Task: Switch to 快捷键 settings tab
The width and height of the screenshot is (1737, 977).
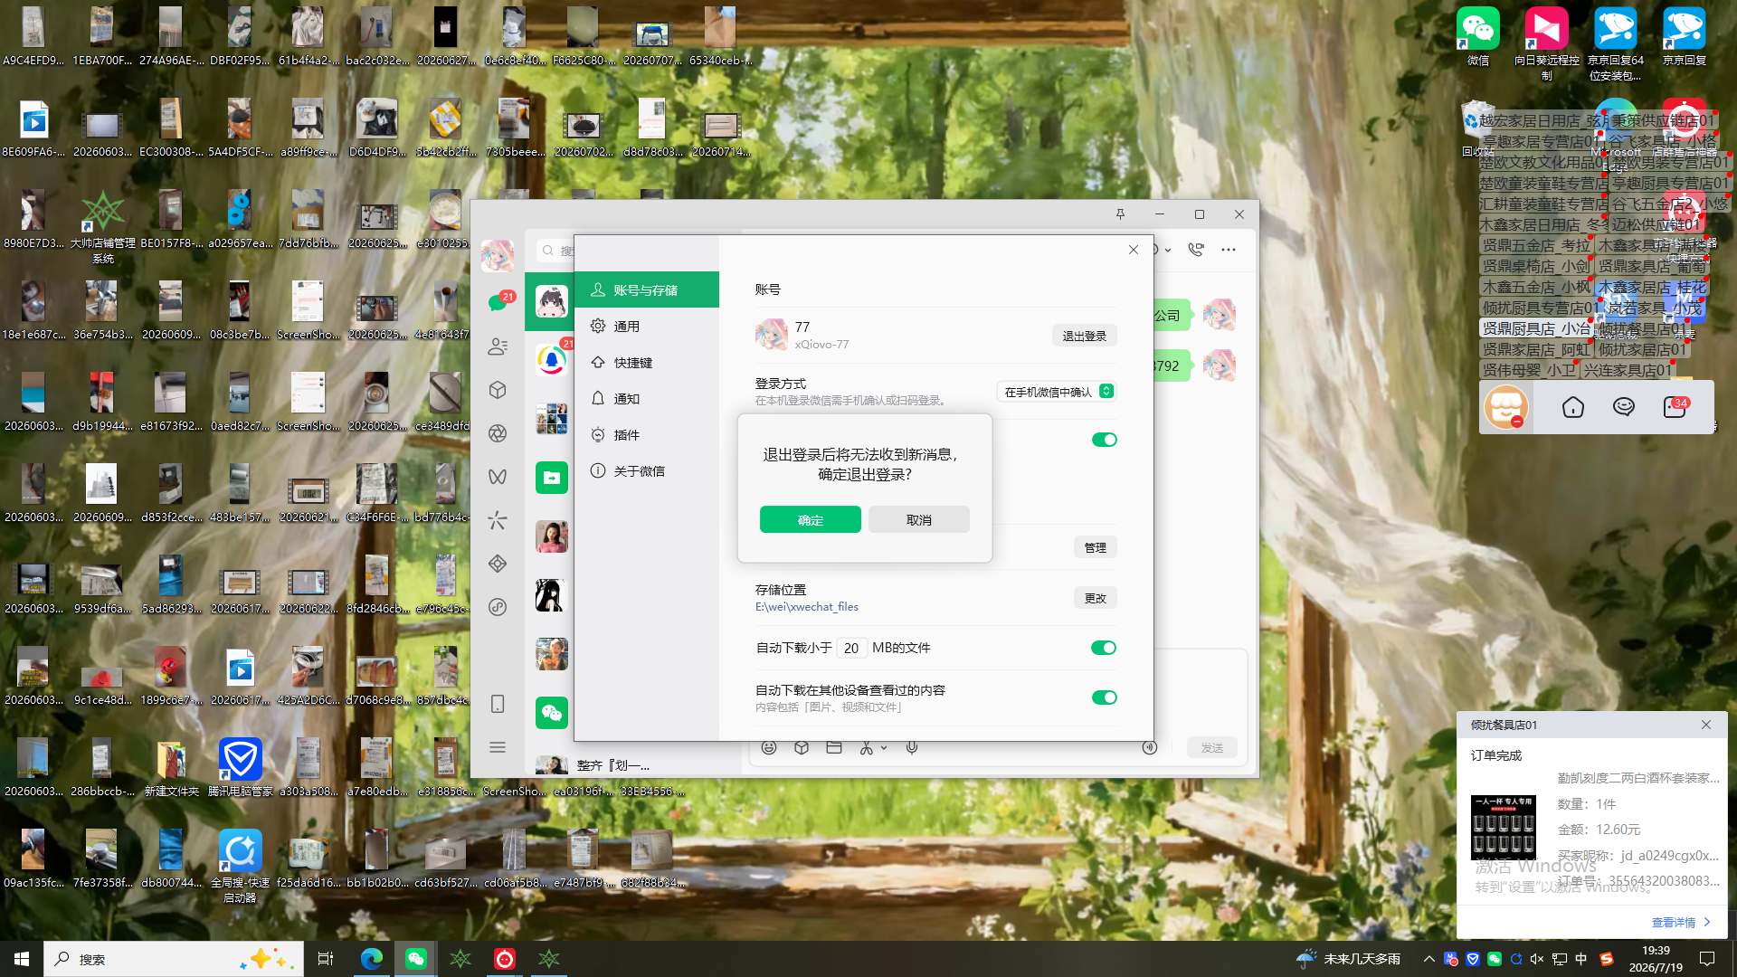Action: coord(647,363)
